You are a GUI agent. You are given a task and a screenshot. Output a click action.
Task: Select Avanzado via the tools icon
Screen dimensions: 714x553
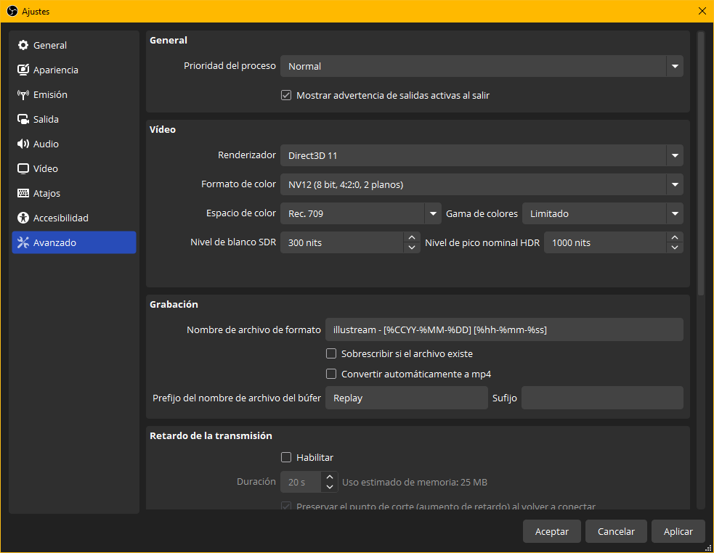(23, 242)
